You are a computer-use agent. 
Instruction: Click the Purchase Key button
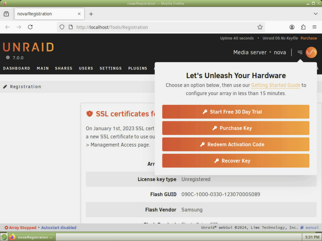[x=236, y=128]
